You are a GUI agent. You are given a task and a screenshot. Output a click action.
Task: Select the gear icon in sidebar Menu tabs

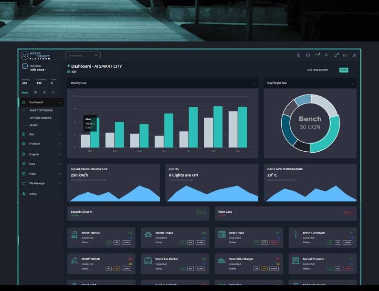pos(44,93)
